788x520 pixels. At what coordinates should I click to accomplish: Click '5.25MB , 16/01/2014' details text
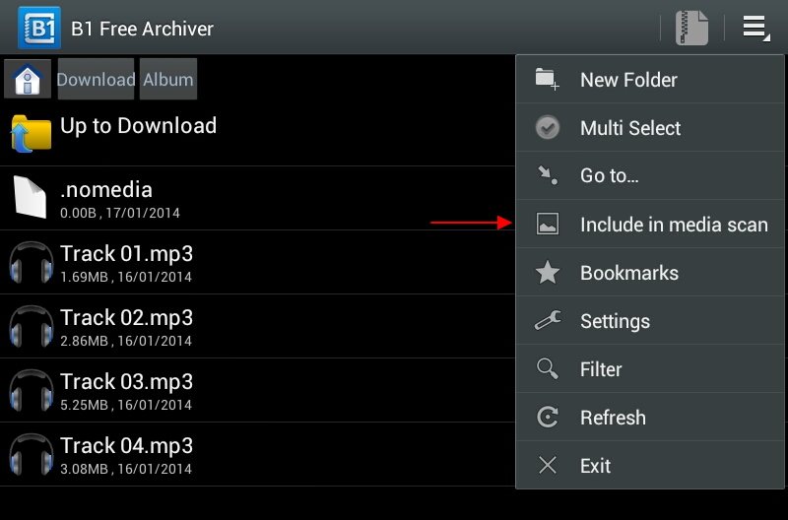click(x=126, y=405)
